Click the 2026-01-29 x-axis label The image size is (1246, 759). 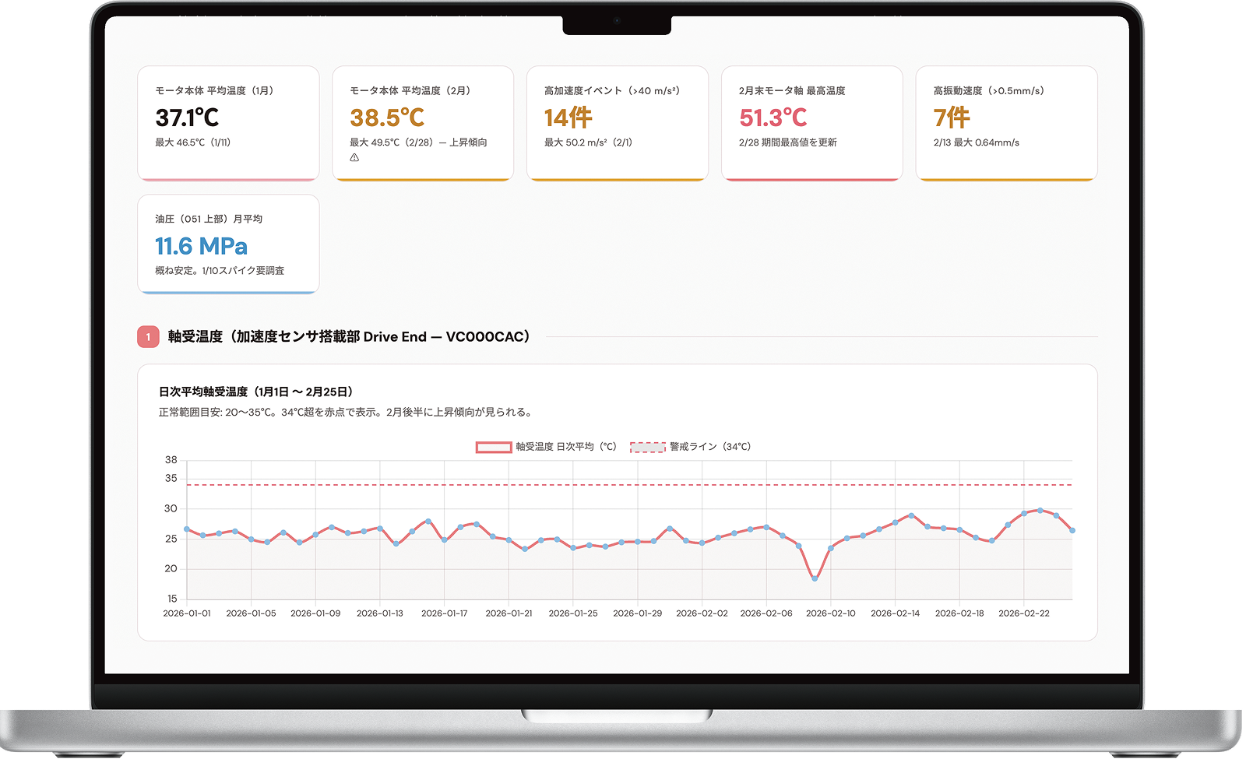(x=638, y=613)
